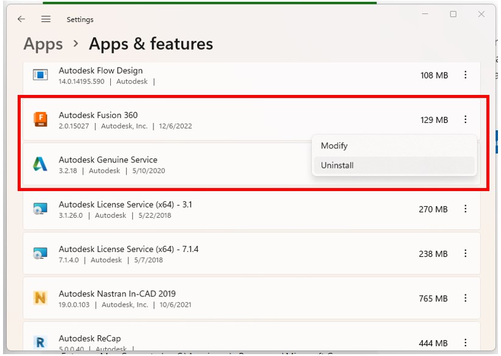Select the Autodesk Fusion 360 entry name
The width and height of the screenshot is (501, 356).
[98, 115]
